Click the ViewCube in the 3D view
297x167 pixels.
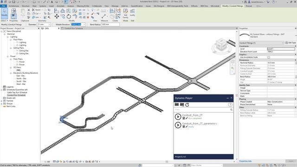point(221,45)
